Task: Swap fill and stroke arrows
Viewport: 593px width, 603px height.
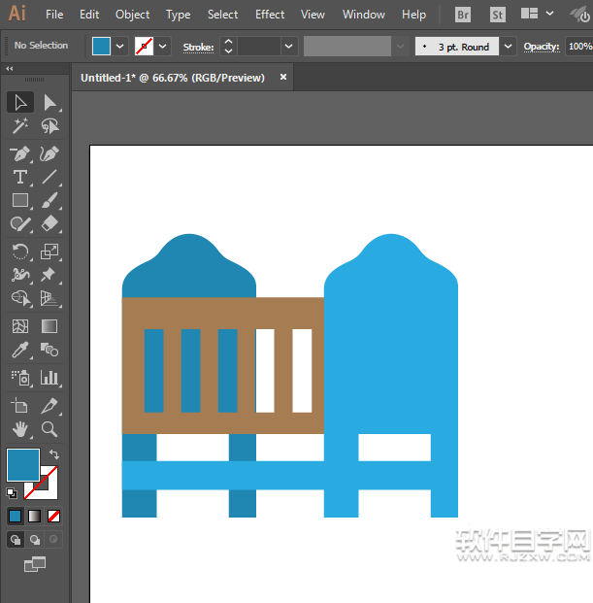Action: coord(54,454)
